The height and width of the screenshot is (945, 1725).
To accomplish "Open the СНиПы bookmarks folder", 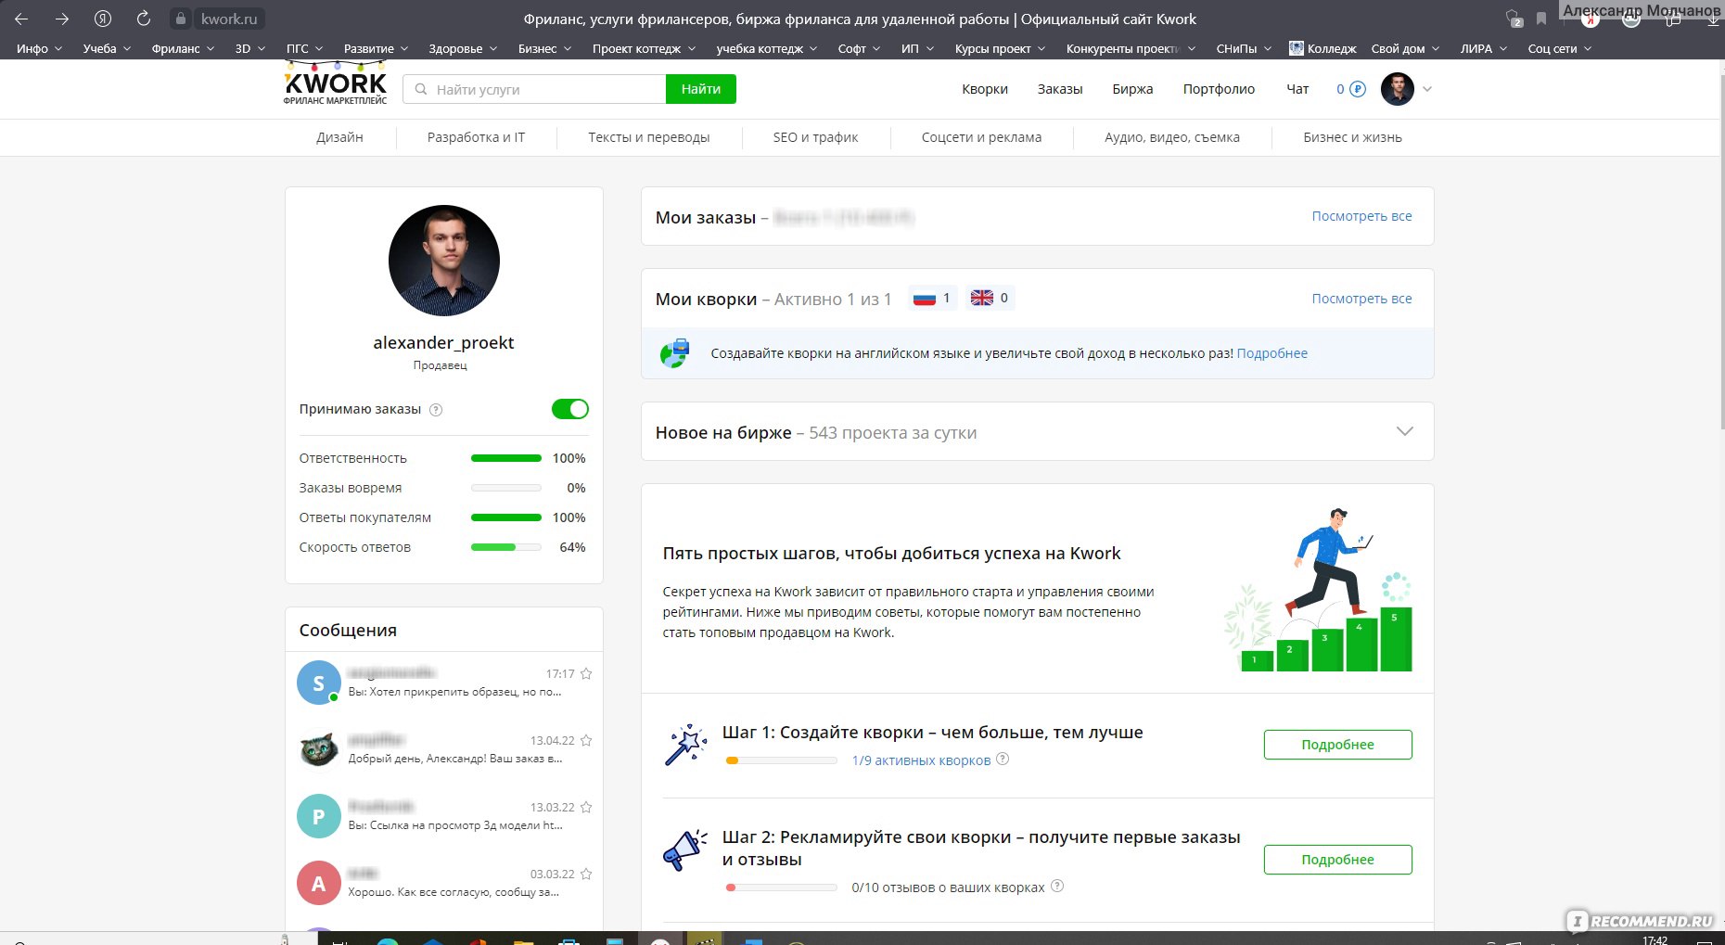I will pyautogui.click(x=1244, y=48).
